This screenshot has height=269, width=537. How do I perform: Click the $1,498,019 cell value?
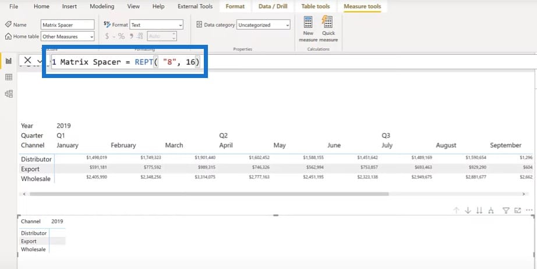pyautogui.click(x=97, y=158)
